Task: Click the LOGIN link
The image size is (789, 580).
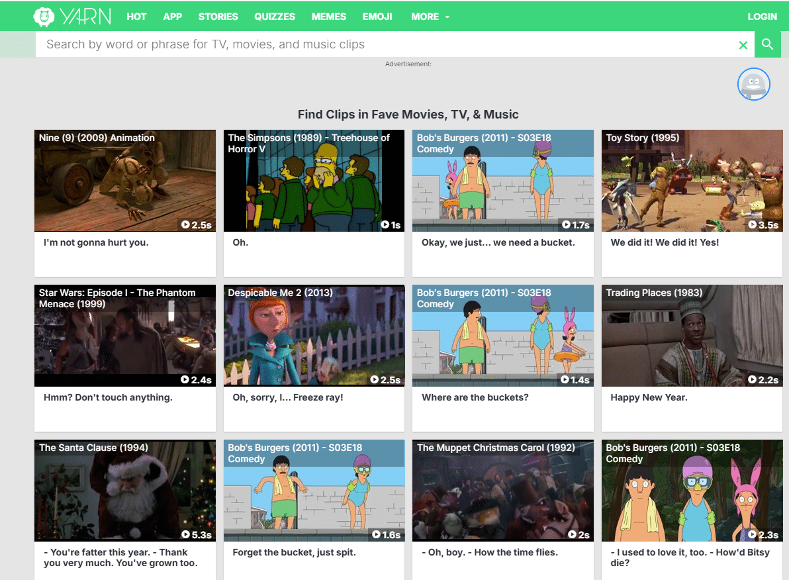Action: coord(762,17)
